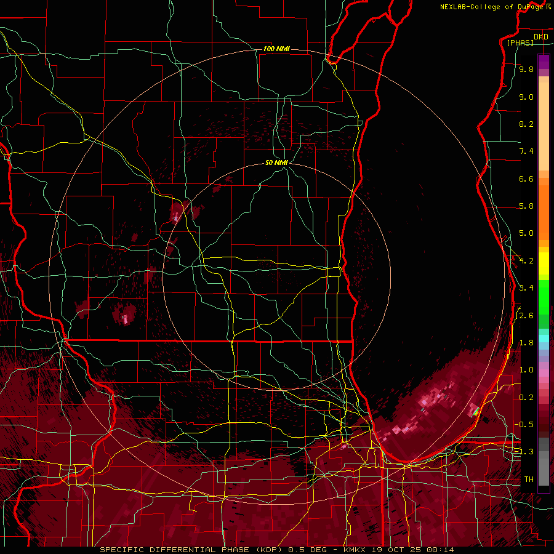This screenshot has width=554, height=554.
Task: Click the 0.2 scale value
Action: 526,398
